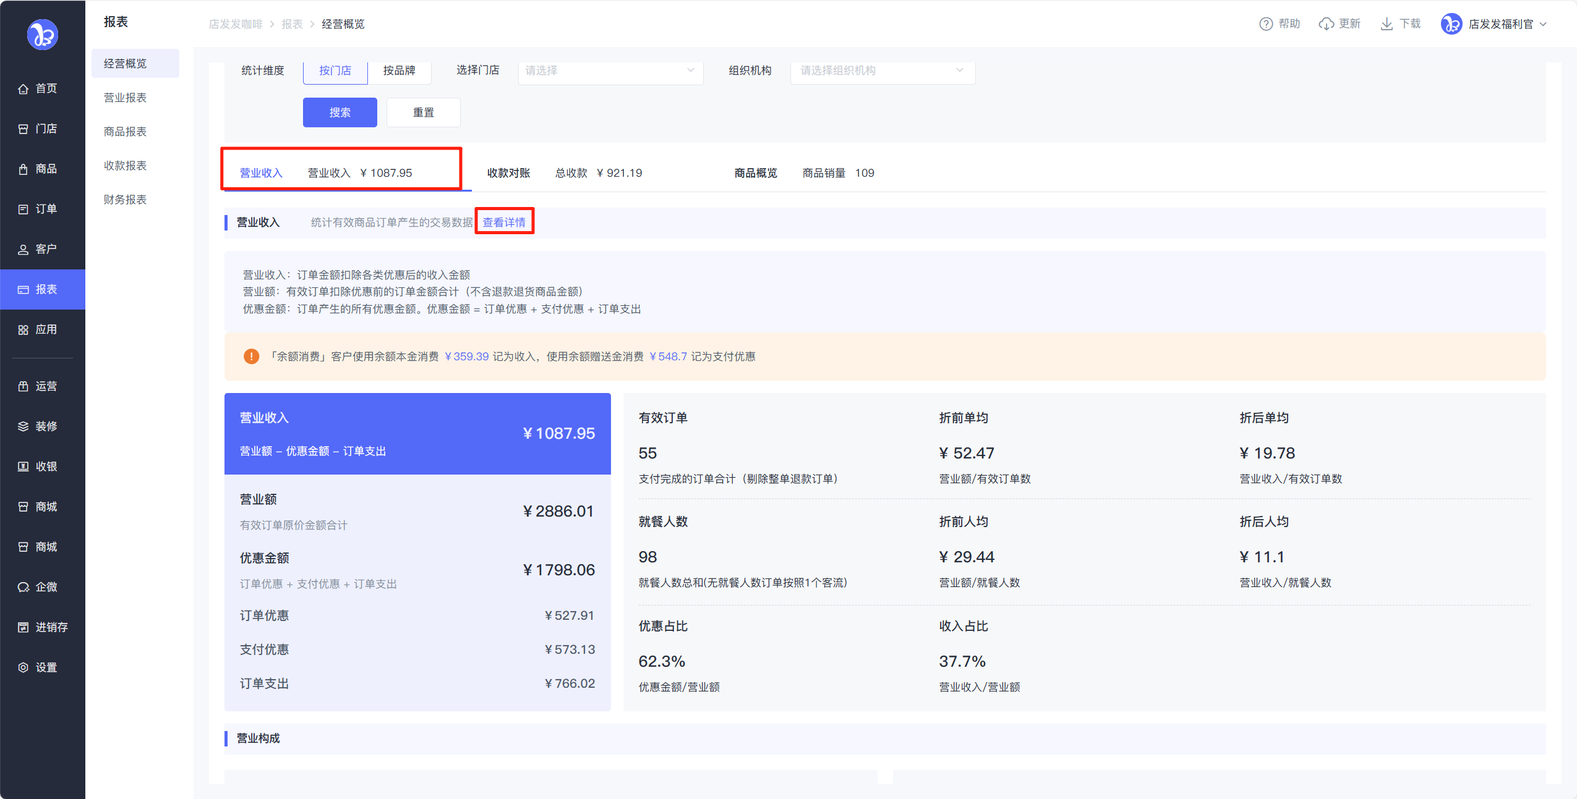Click the blue 搜索 button

[x=340, y=112]
